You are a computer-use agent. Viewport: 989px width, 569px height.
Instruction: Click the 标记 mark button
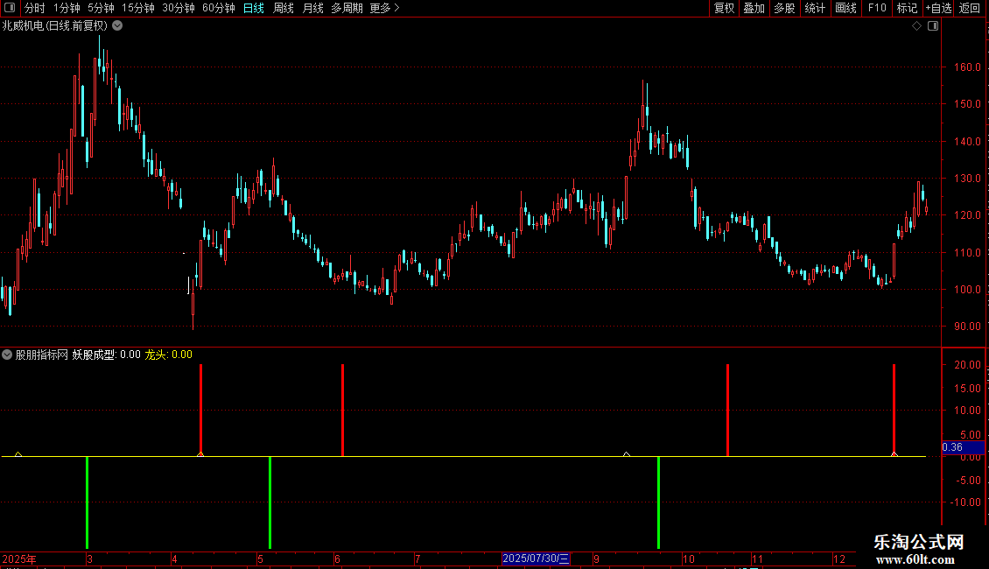[x=907, y=8]
